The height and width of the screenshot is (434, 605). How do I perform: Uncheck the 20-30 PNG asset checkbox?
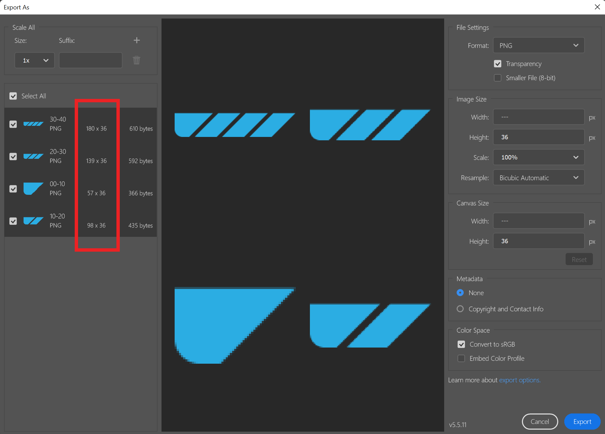click(13, 156)
